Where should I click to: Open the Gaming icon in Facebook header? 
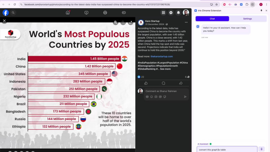(124, 12)
